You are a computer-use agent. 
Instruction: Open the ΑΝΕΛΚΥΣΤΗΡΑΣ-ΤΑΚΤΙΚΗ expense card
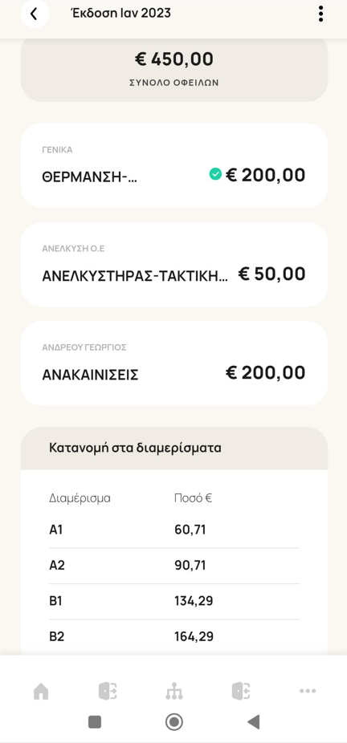coord(174,265)
